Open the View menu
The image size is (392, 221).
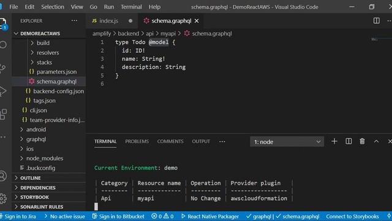[x=77, y=7]
